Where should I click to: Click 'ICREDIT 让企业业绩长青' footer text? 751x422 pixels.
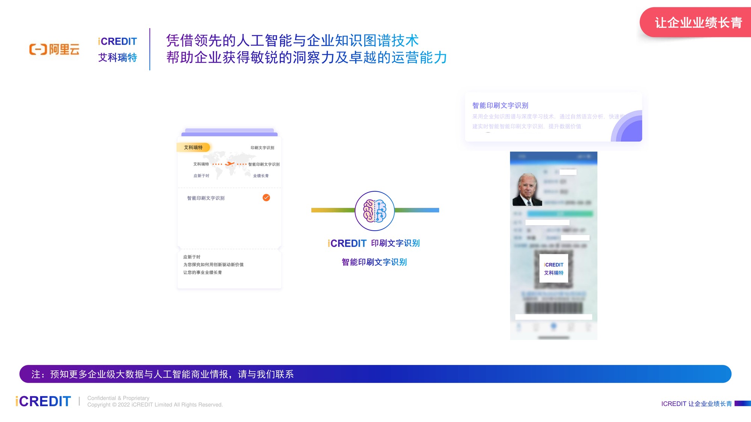coord(697,404)
